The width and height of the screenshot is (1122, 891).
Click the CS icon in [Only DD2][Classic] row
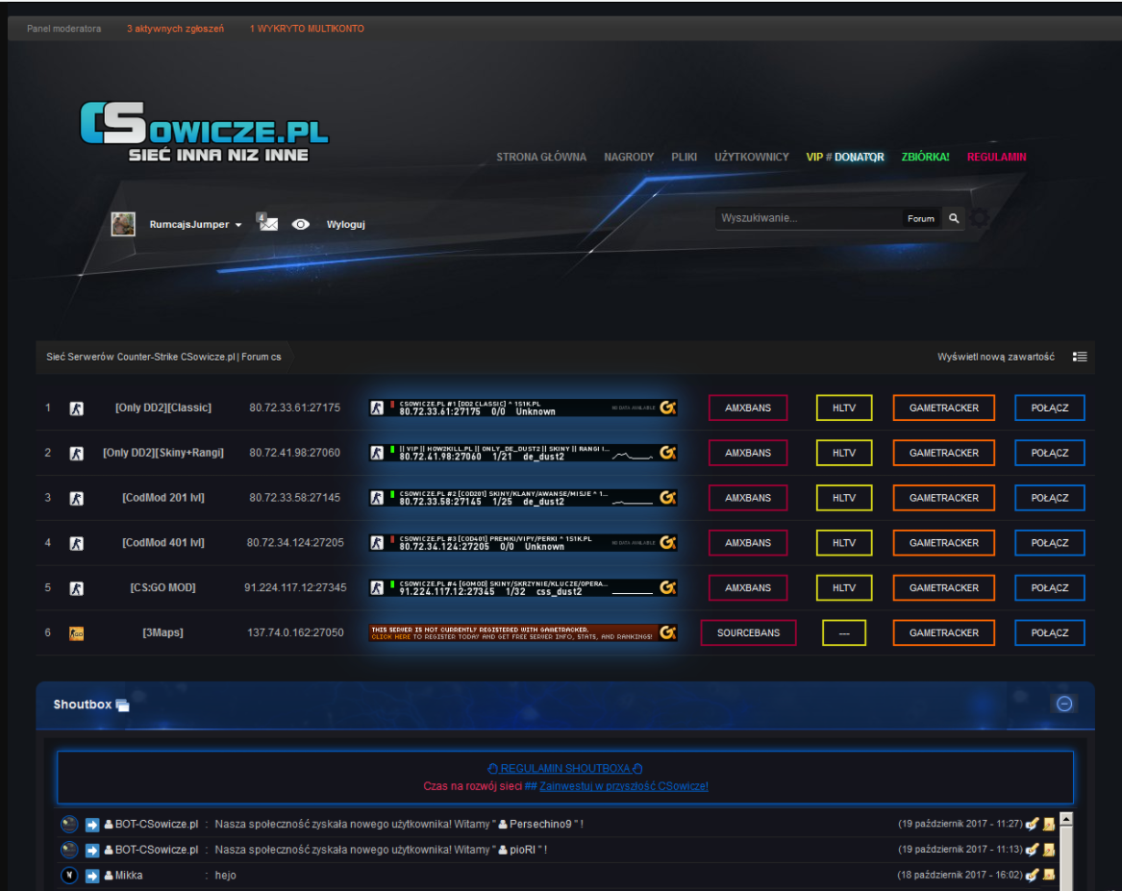click(x=77, y=408)
